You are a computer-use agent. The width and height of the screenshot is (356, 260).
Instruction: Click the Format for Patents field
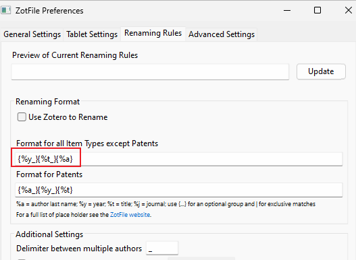[179, 190]
